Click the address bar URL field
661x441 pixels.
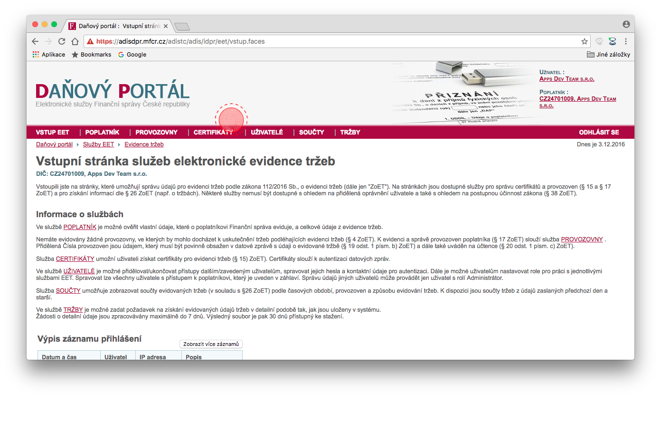pyautogui.click(x=337, y=41)
